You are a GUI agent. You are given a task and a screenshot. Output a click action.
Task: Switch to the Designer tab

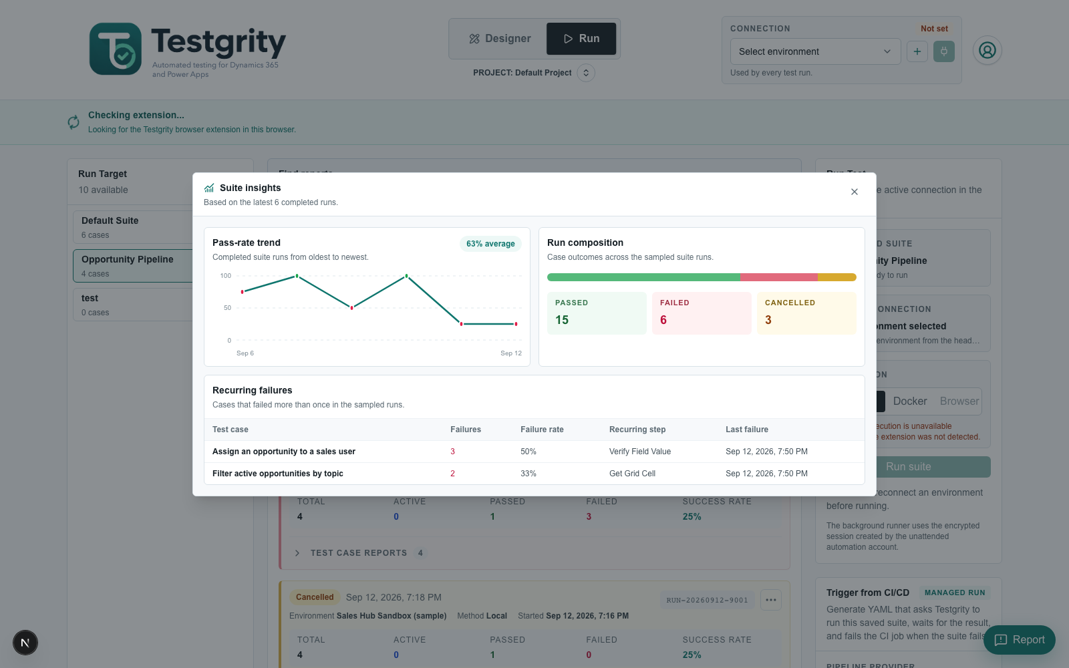click(x=500, y=39)
